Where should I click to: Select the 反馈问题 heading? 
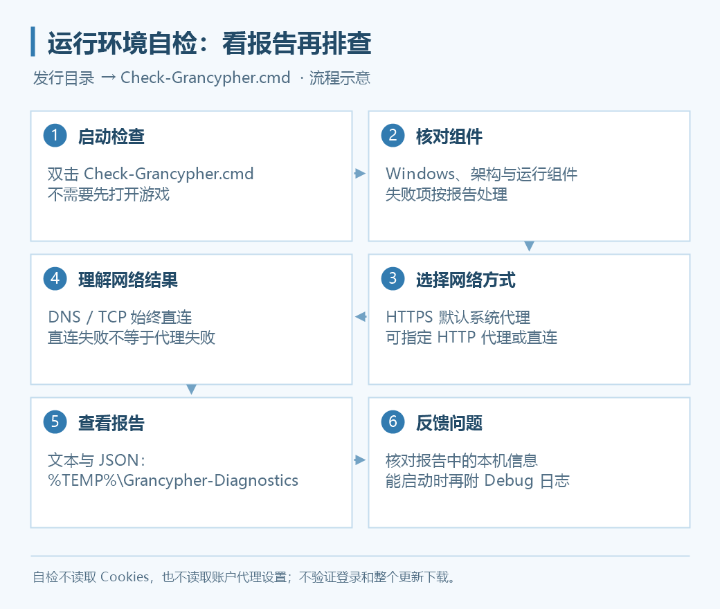[x=449, y=423]
